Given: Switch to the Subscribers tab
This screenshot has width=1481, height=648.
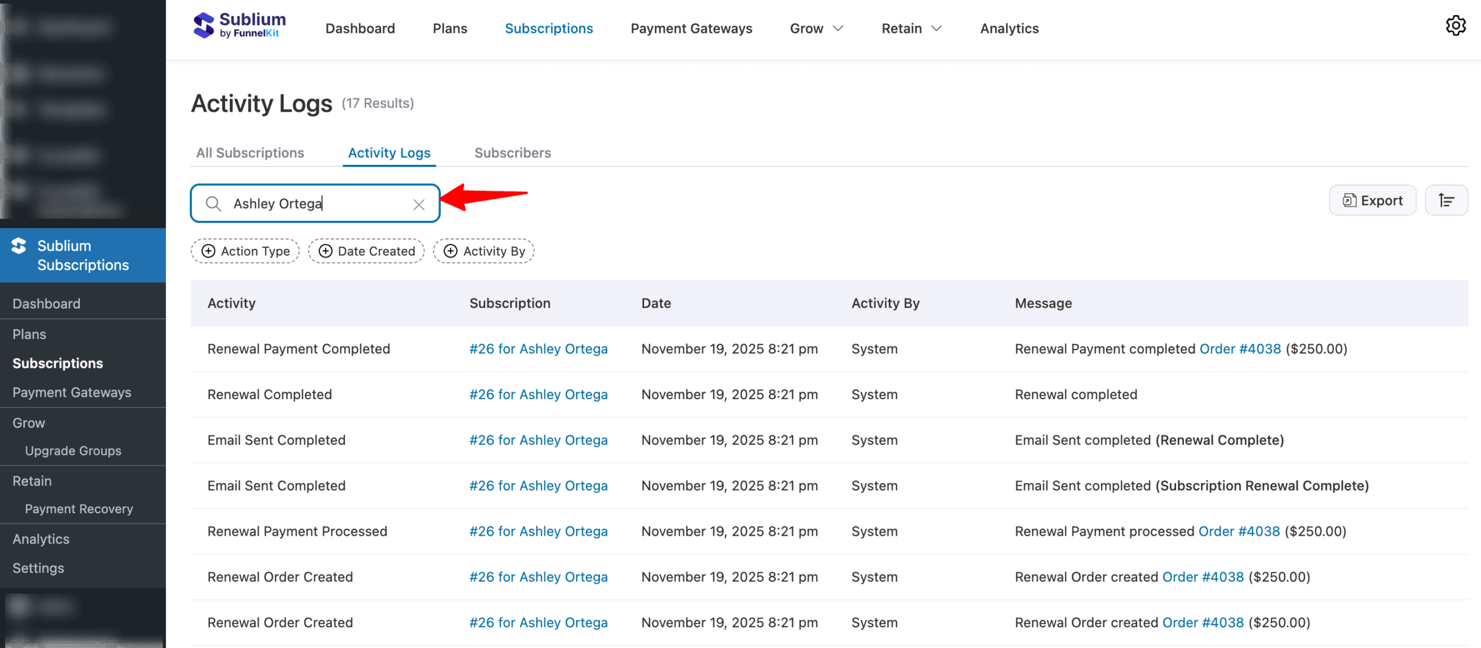Looking at the screenshot, I should [512, 153].
